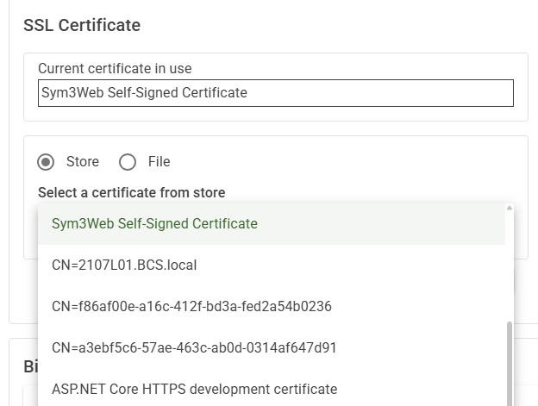Choose Sym3Web Self-Signed Certificate from list
The height and width of the screenshot is (406, 538).
click(x=154, y=224)
